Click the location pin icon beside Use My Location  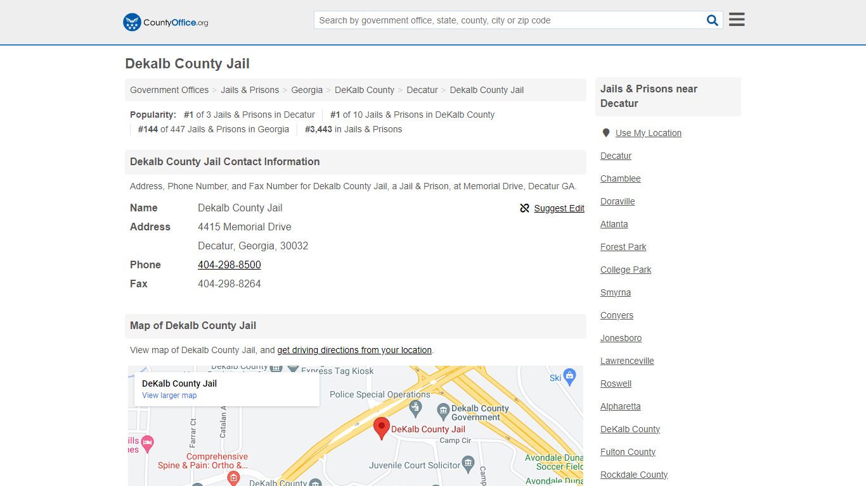[x=606, y=133]
